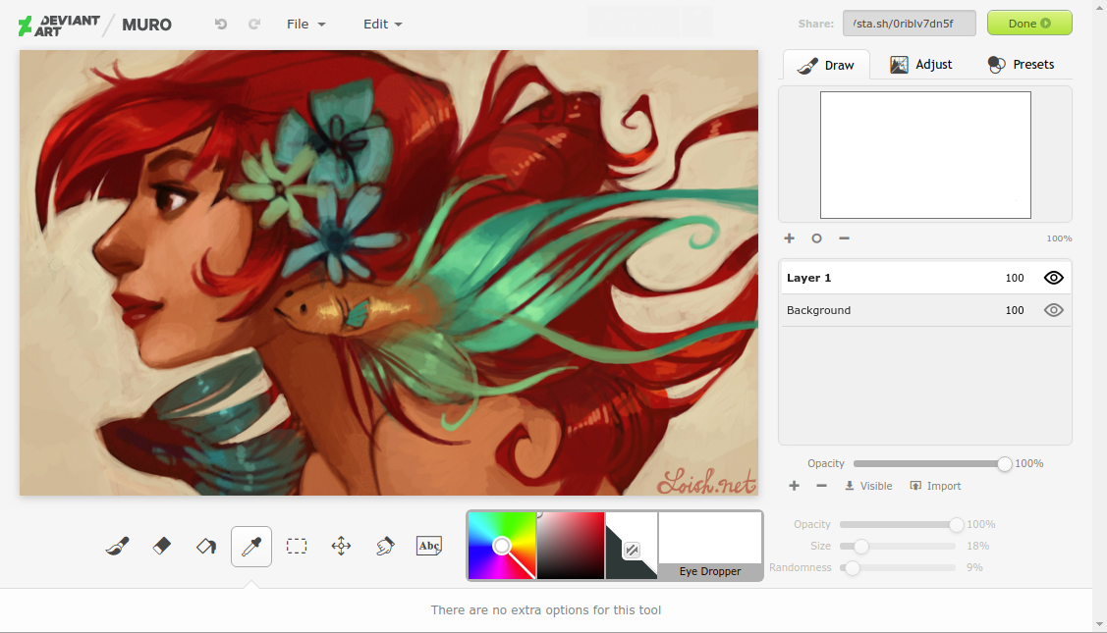Click the MURO title link

pos(147,25)
